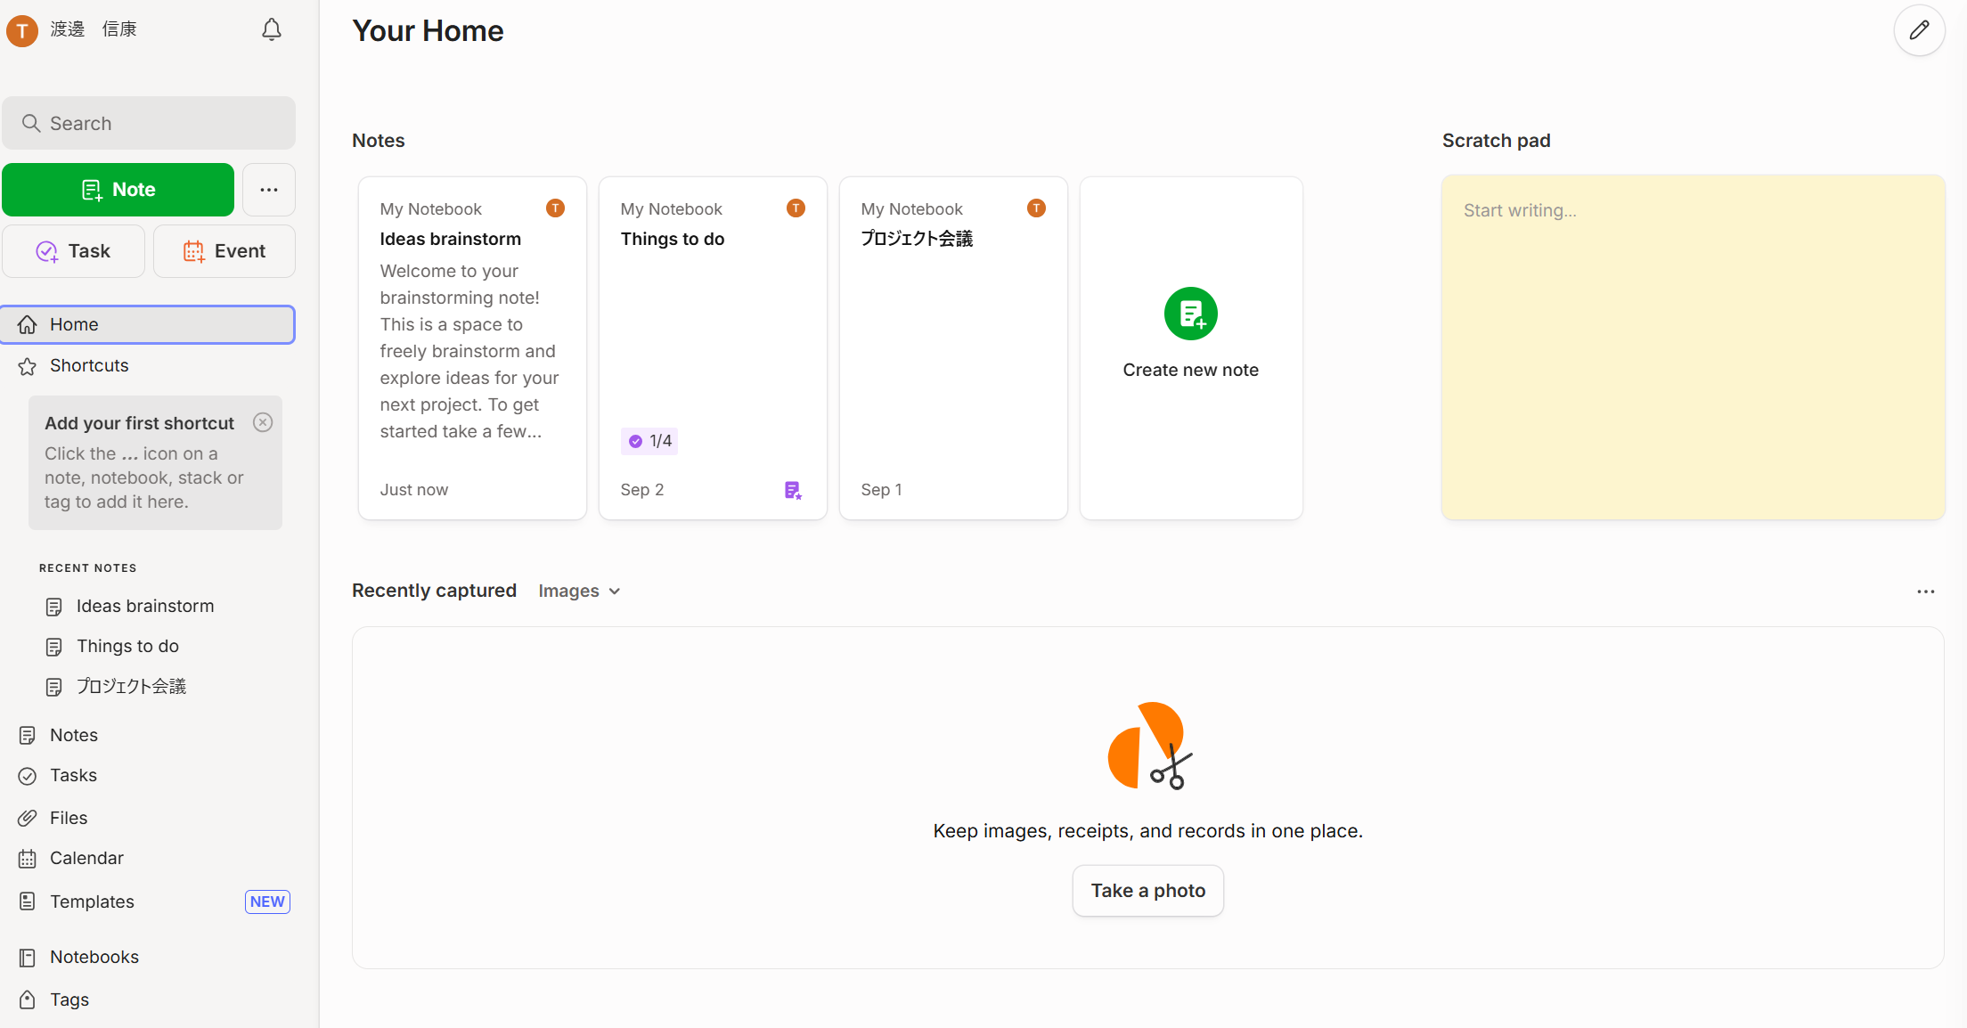This screenshot has width=1967, height=1028.
Task: Select the Calendar section in the sidebar
Action: tap(86, 858)
